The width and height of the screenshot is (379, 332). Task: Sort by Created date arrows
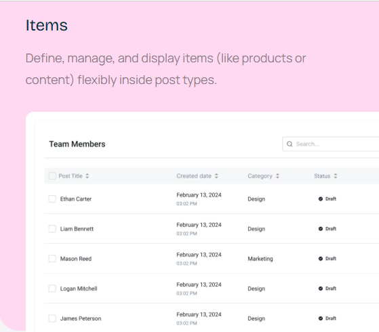tap(216, 176)
